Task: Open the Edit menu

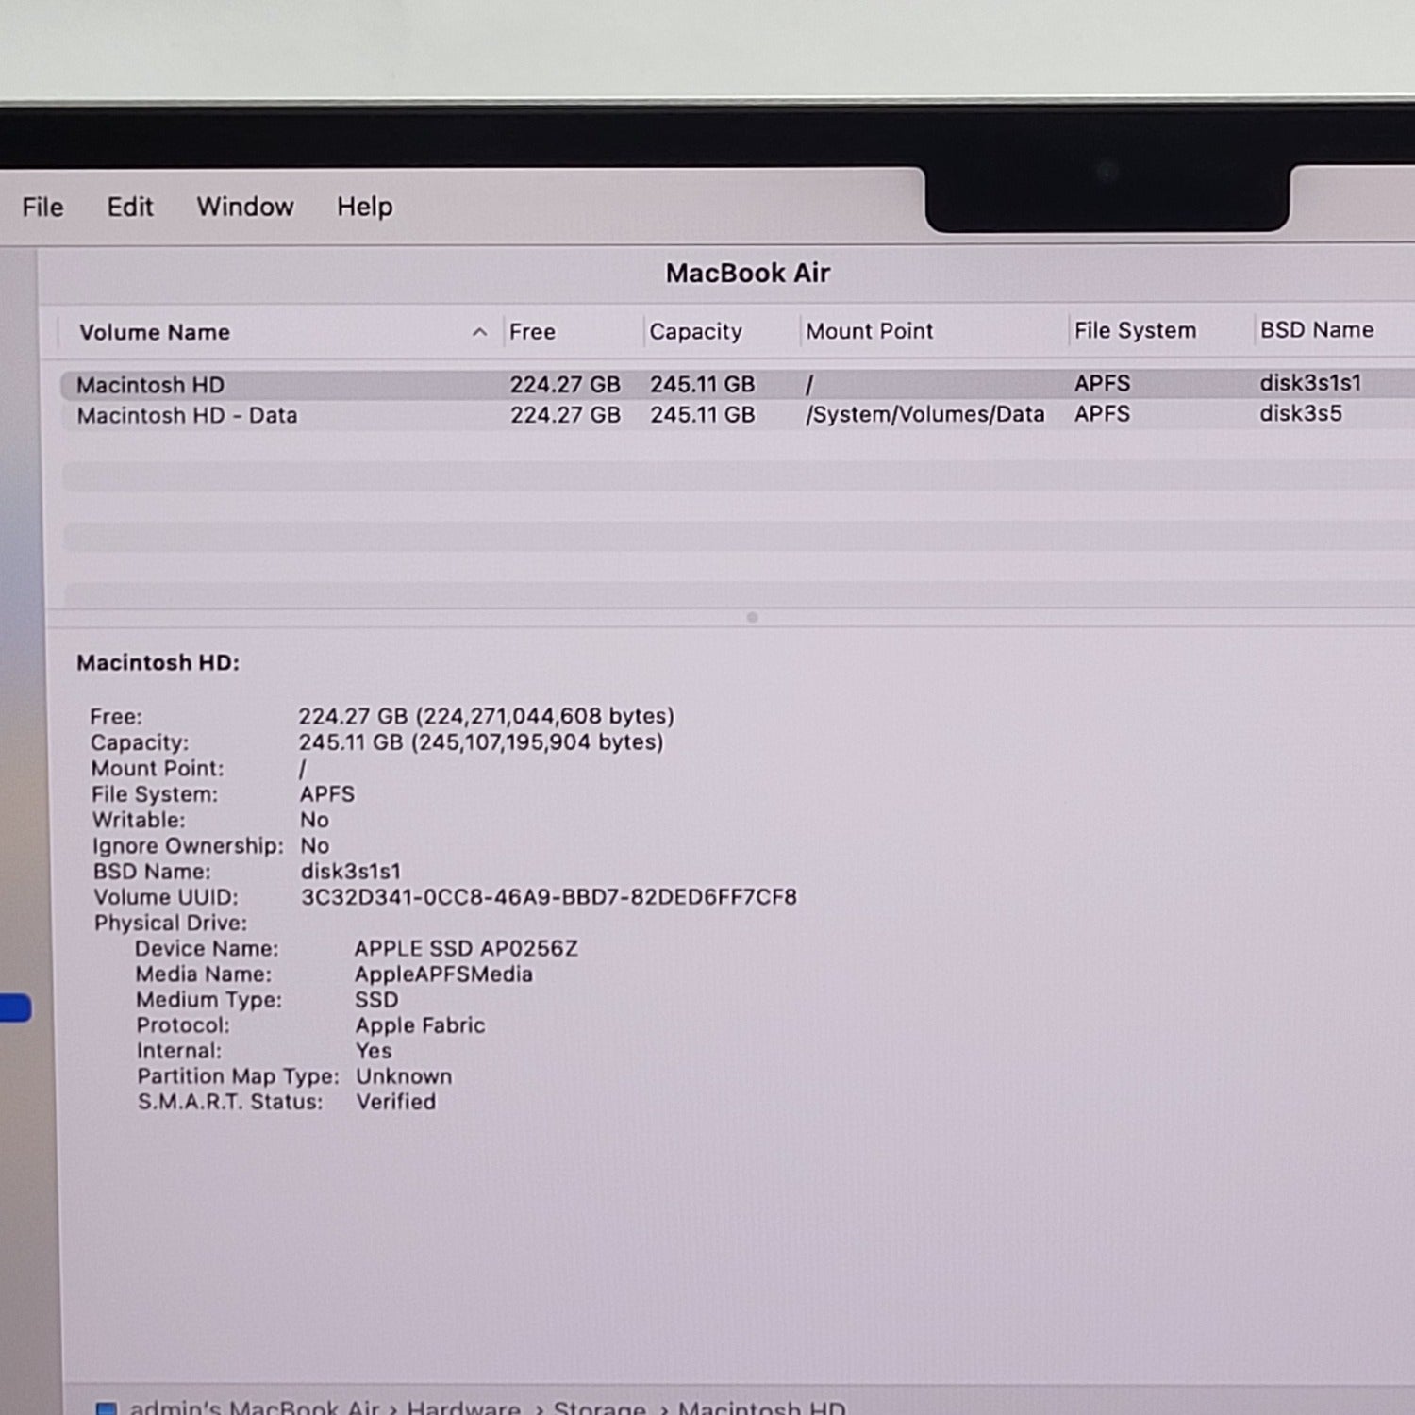Action: click(129, 207)
